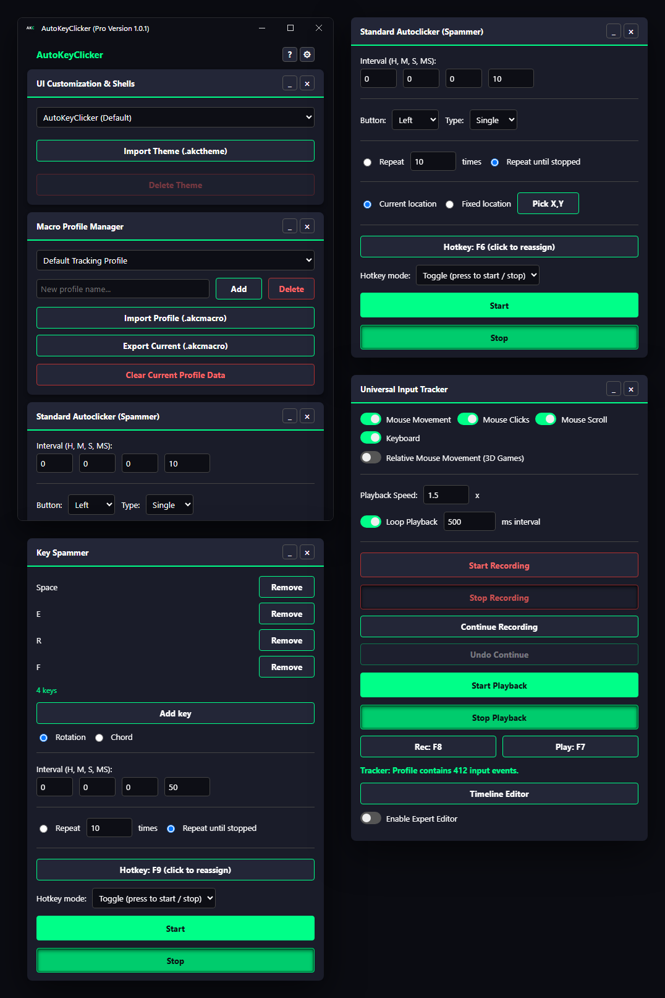Click Stop Playback button
This screenshot has width=665, height=998.
click(x=499, y=718)
